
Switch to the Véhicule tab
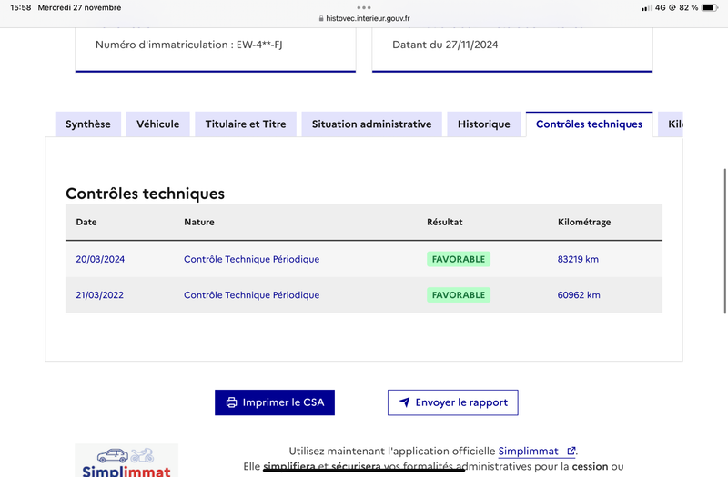click(x=157, y=124)
